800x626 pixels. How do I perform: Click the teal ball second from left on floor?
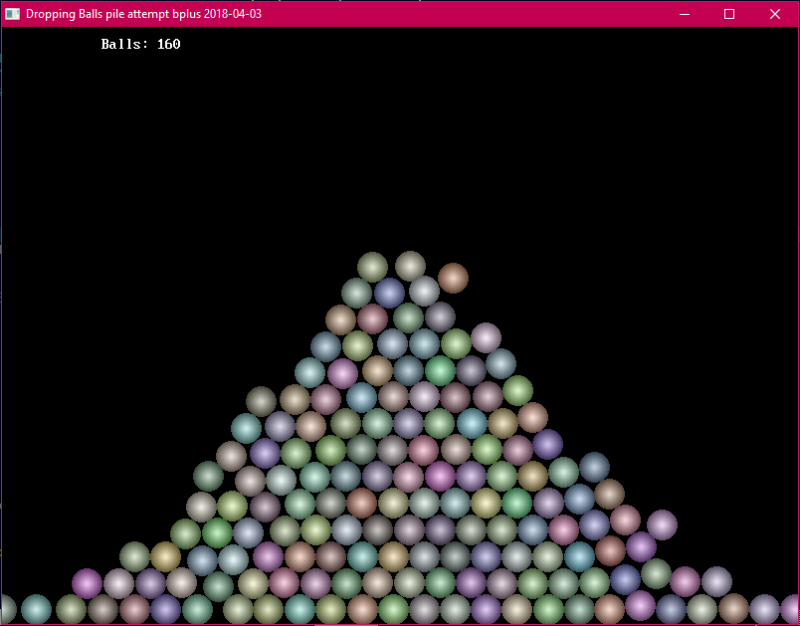[36, 609]
